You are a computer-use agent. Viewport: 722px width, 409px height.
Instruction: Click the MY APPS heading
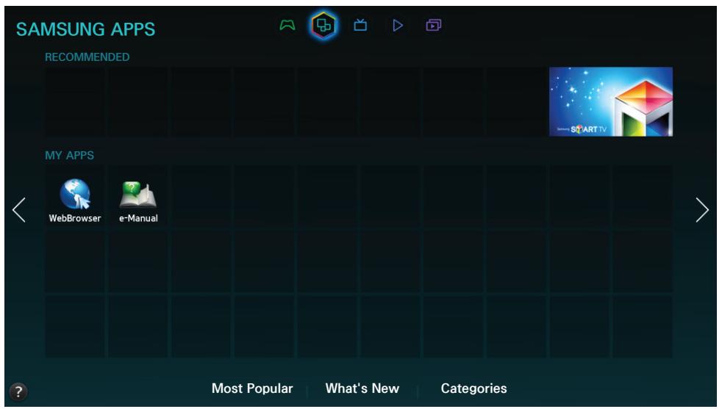(69, 156)
